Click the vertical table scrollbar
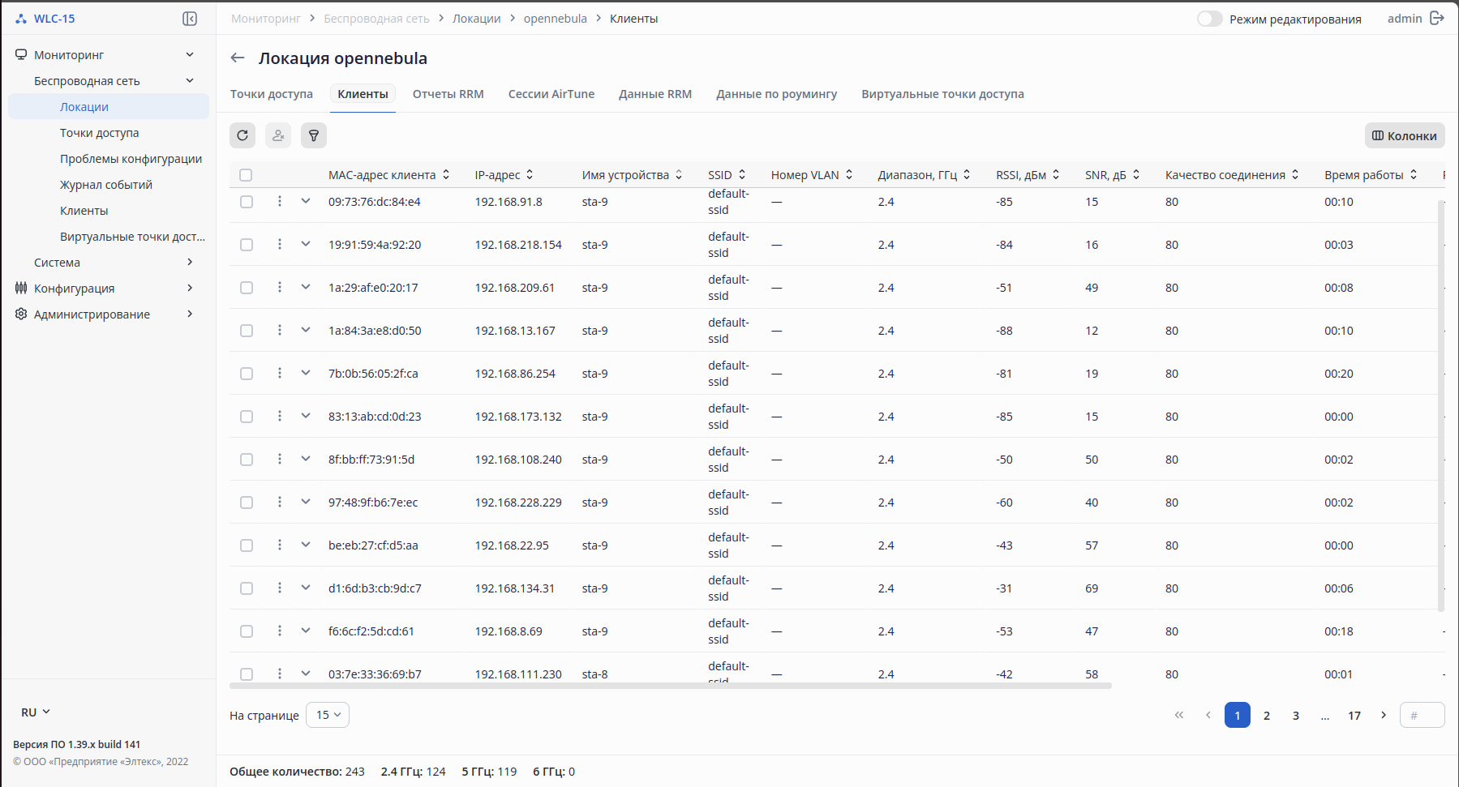The width and height of the screenshot is (1459, 787). coord(1441,405)
